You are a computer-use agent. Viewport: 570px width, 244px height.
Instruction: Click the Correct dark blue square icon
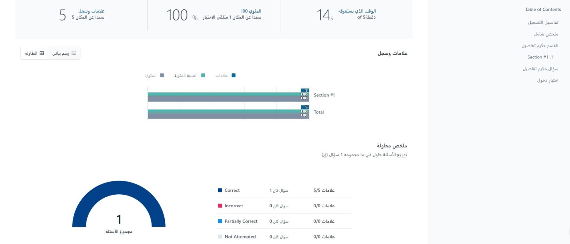(220, 190)
